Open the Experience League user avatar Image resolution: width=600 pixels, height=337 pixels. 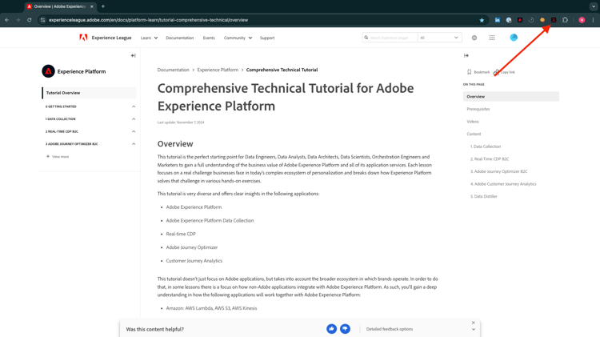click(514, 37)
